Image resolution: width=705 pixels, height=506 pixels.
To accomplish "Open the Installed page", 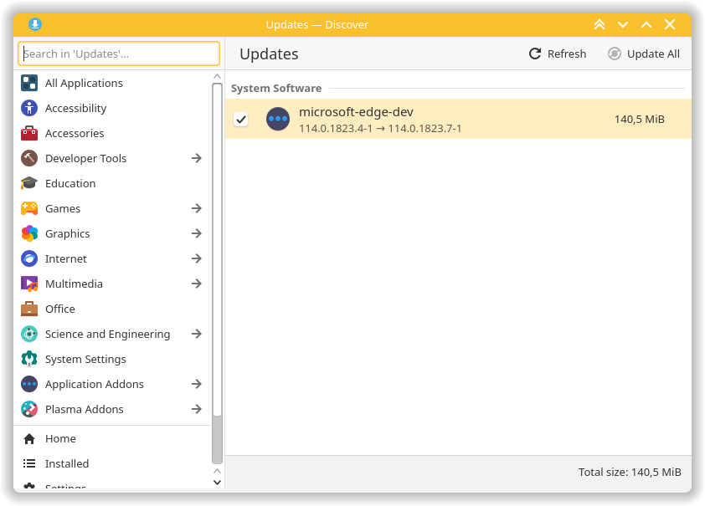I will pos(67,463).
